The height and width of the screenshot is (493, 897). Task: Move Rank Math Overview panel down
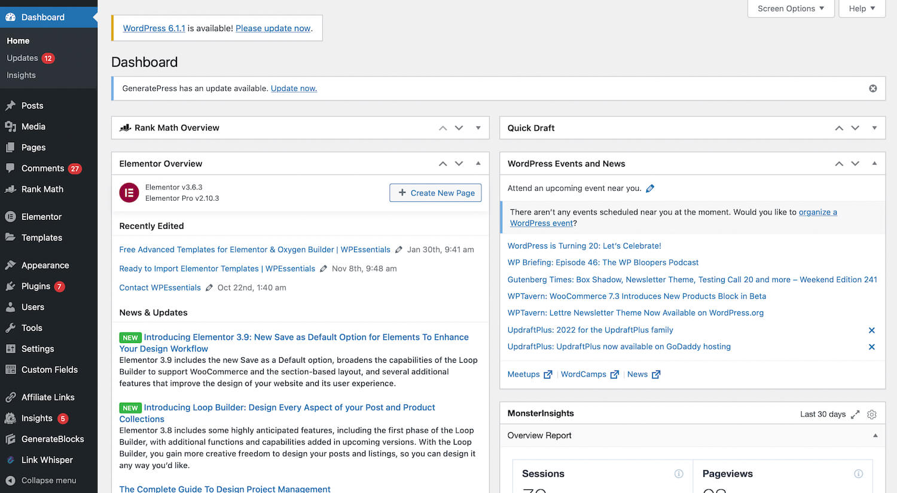459,128
